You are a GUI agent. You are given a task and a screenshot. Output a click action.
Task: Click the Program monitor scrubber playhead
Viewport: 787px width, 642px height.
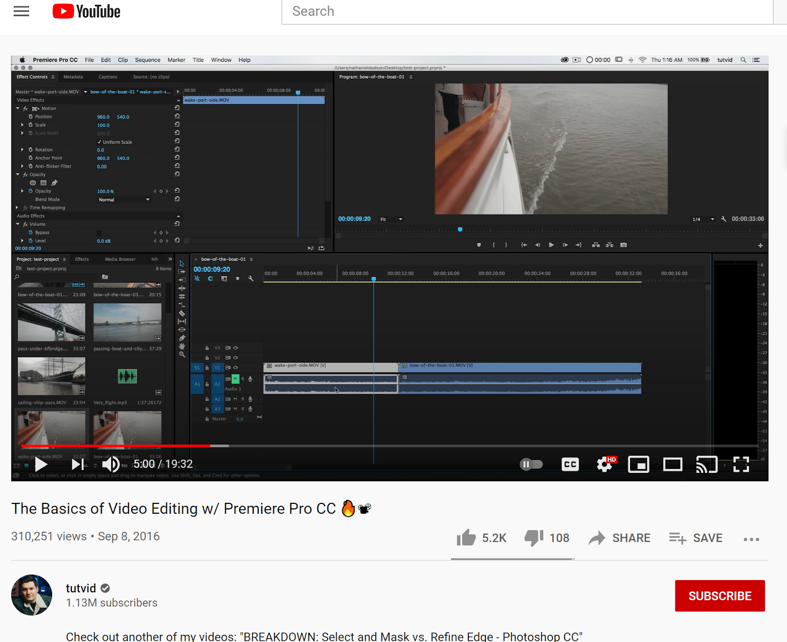coord(460,230)
